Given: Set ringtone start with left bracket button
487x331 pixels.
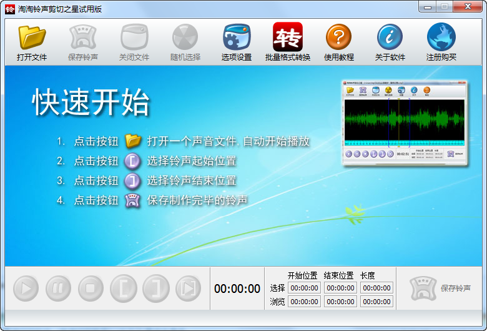Looking at the screenshot, I should point(124,289).
